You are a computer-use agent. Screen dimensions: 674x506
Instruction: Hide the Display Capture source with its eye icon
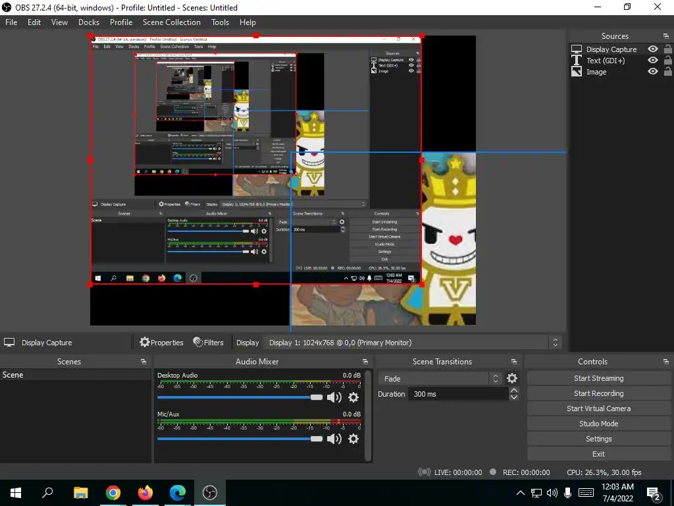[x=652, y=49]
